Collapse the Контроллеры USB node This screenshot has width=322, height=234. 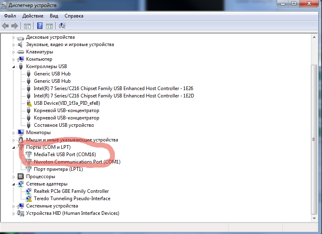[x=13, y=67]
